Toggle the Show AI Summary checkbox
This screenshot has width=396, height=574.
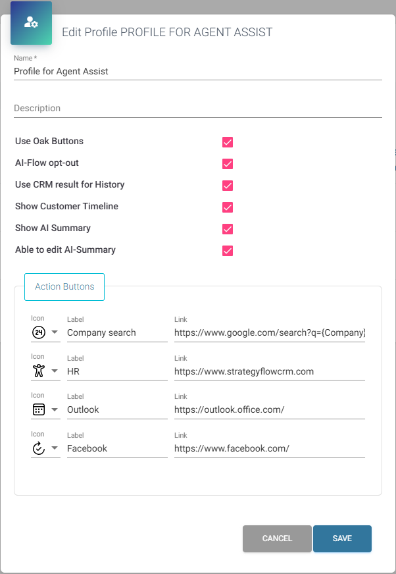click(228, 228)
